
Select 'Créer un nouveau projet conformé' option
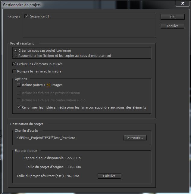coord(15,51)
